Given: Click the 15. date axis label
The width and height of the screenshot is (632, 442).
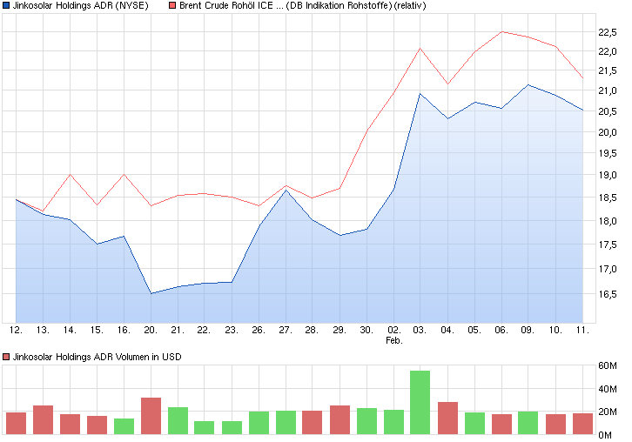Looking at the screenshot, I should (x=97, y=330).
